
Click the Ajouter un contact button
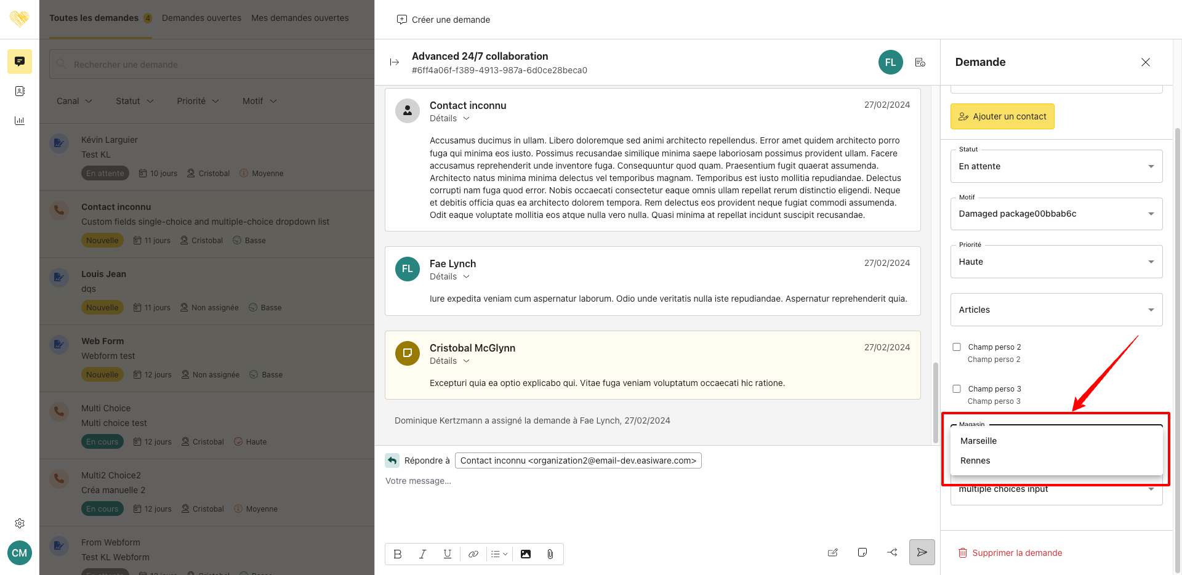pos(1002,116)
